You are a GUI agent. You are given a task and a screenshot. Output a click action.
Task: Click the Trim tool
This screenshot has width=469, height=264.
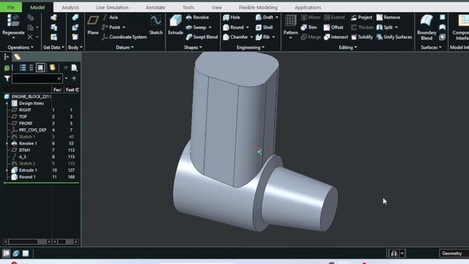tap(309, 27)
